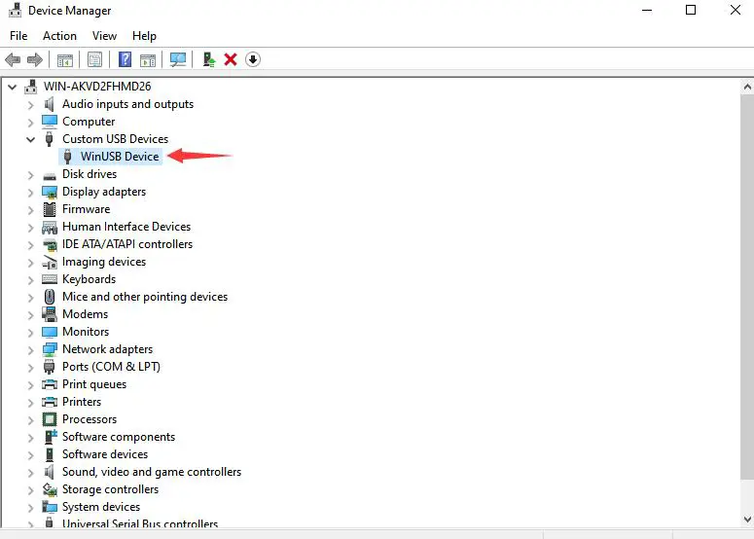Open the File menu
754x539 pixels.
[x=18, y=36]
